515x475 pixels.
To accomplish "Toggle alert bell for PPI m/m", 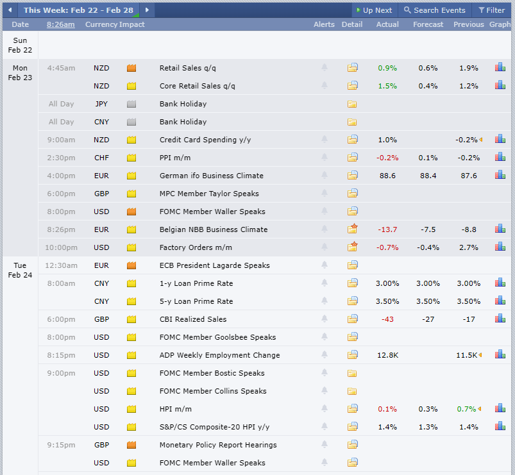I will (325, 157).
